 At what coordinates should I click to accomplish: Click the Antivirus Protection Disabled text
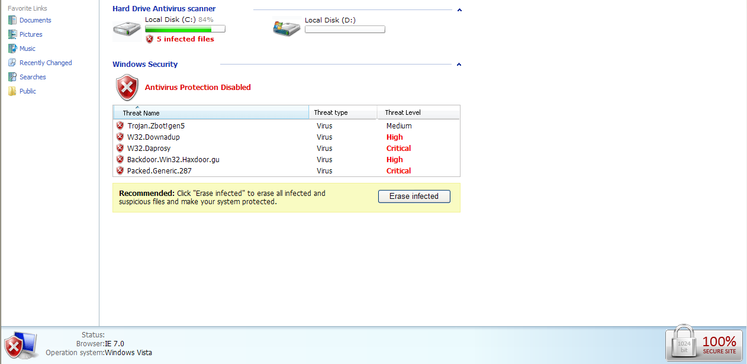click(x=198, y=88)
